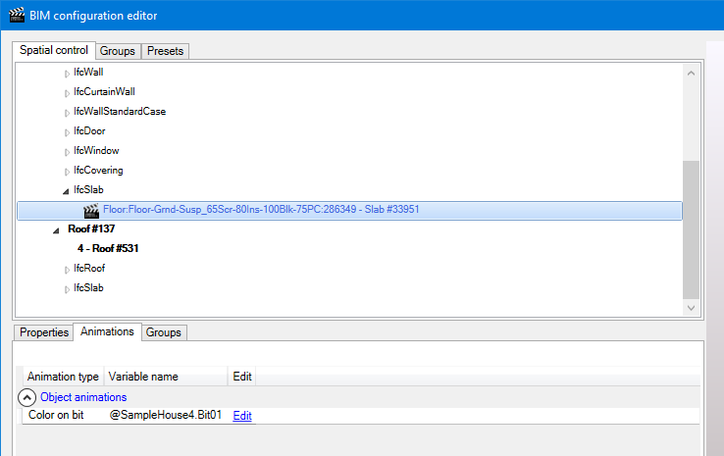724x456 pixels.
Task: Collapse the Object animations circle chevron
Action: pos(26,397)
